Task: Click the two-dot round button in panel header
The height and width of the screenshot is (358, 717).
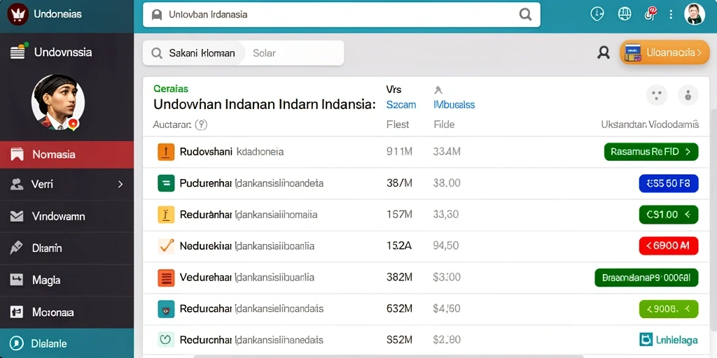Action: (x=657, y=95)
